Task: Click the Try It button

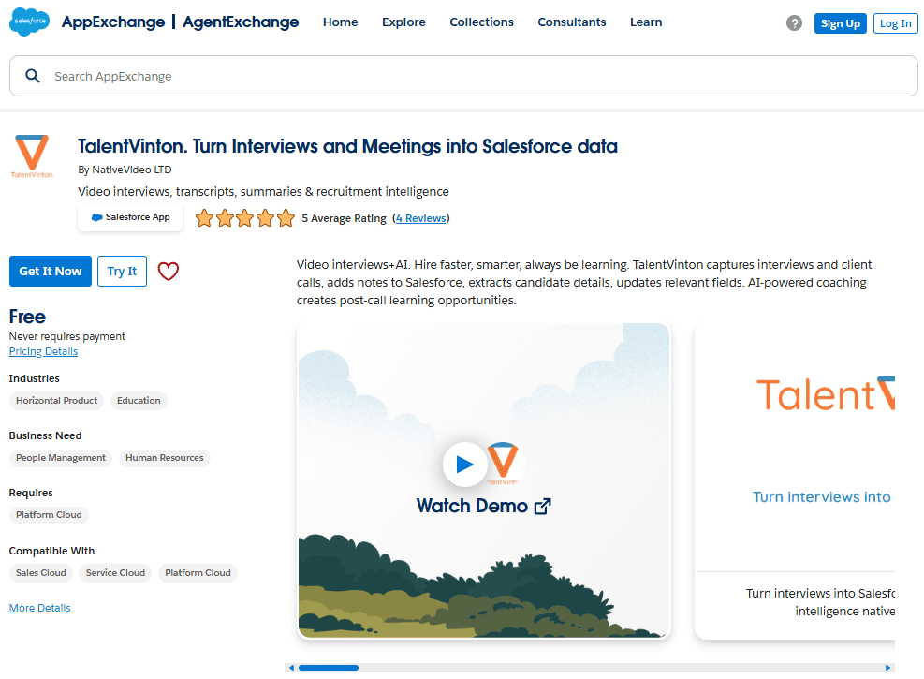Action: click(122, 271)
